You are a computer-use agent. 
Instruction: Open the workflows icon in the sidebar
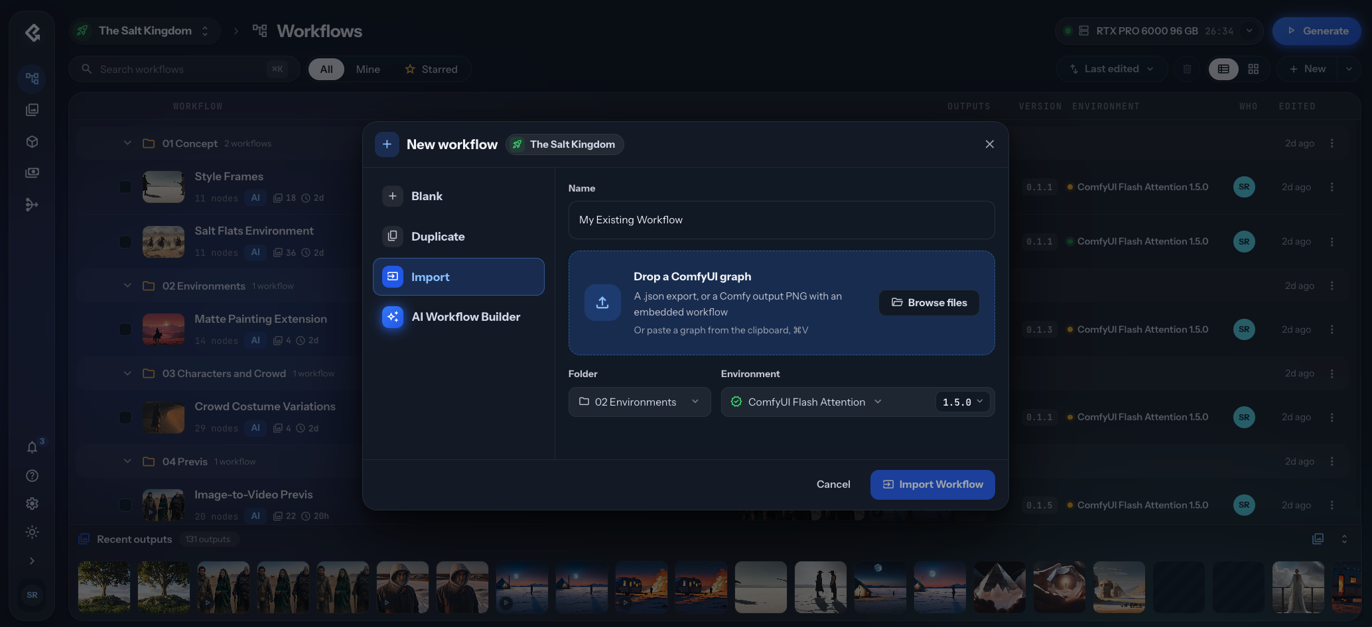point(32,78)
